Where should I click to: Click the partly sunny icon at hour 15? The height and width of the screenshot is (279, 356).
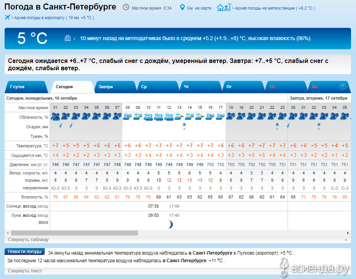click(200, 116)
